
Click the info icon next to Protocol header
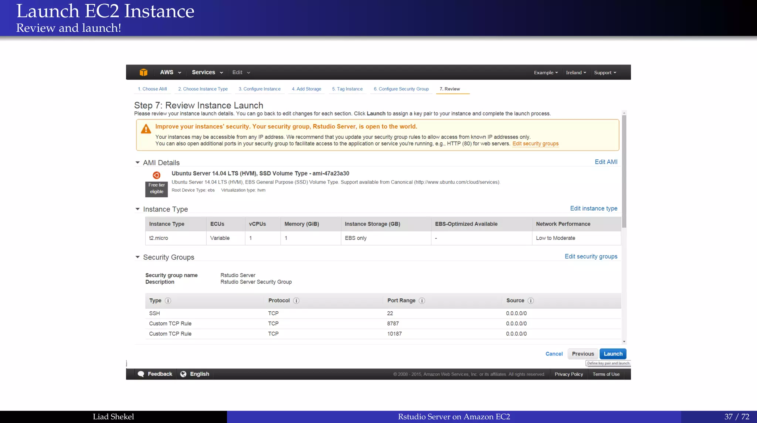click(x=296, y=301)
